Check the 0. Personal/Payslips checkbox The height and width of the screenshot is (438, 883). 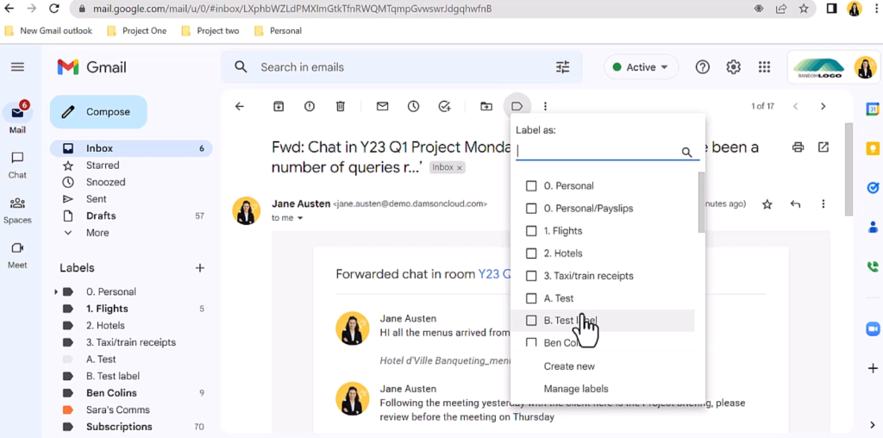coord(531,209)
